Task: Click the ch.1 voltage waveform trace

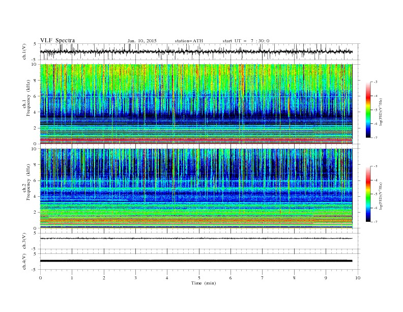Action: click(x=196, y=51)
